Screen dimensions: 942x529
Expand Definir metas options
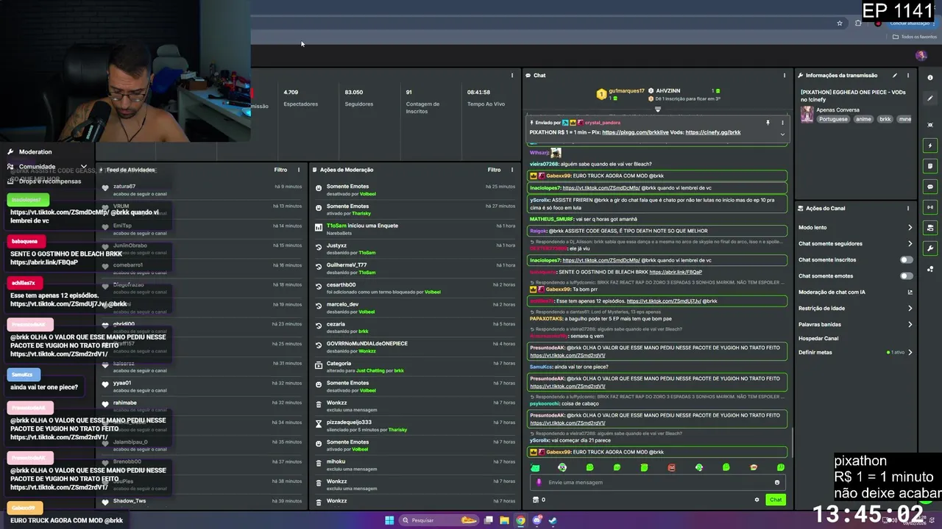tap(910, 352)
